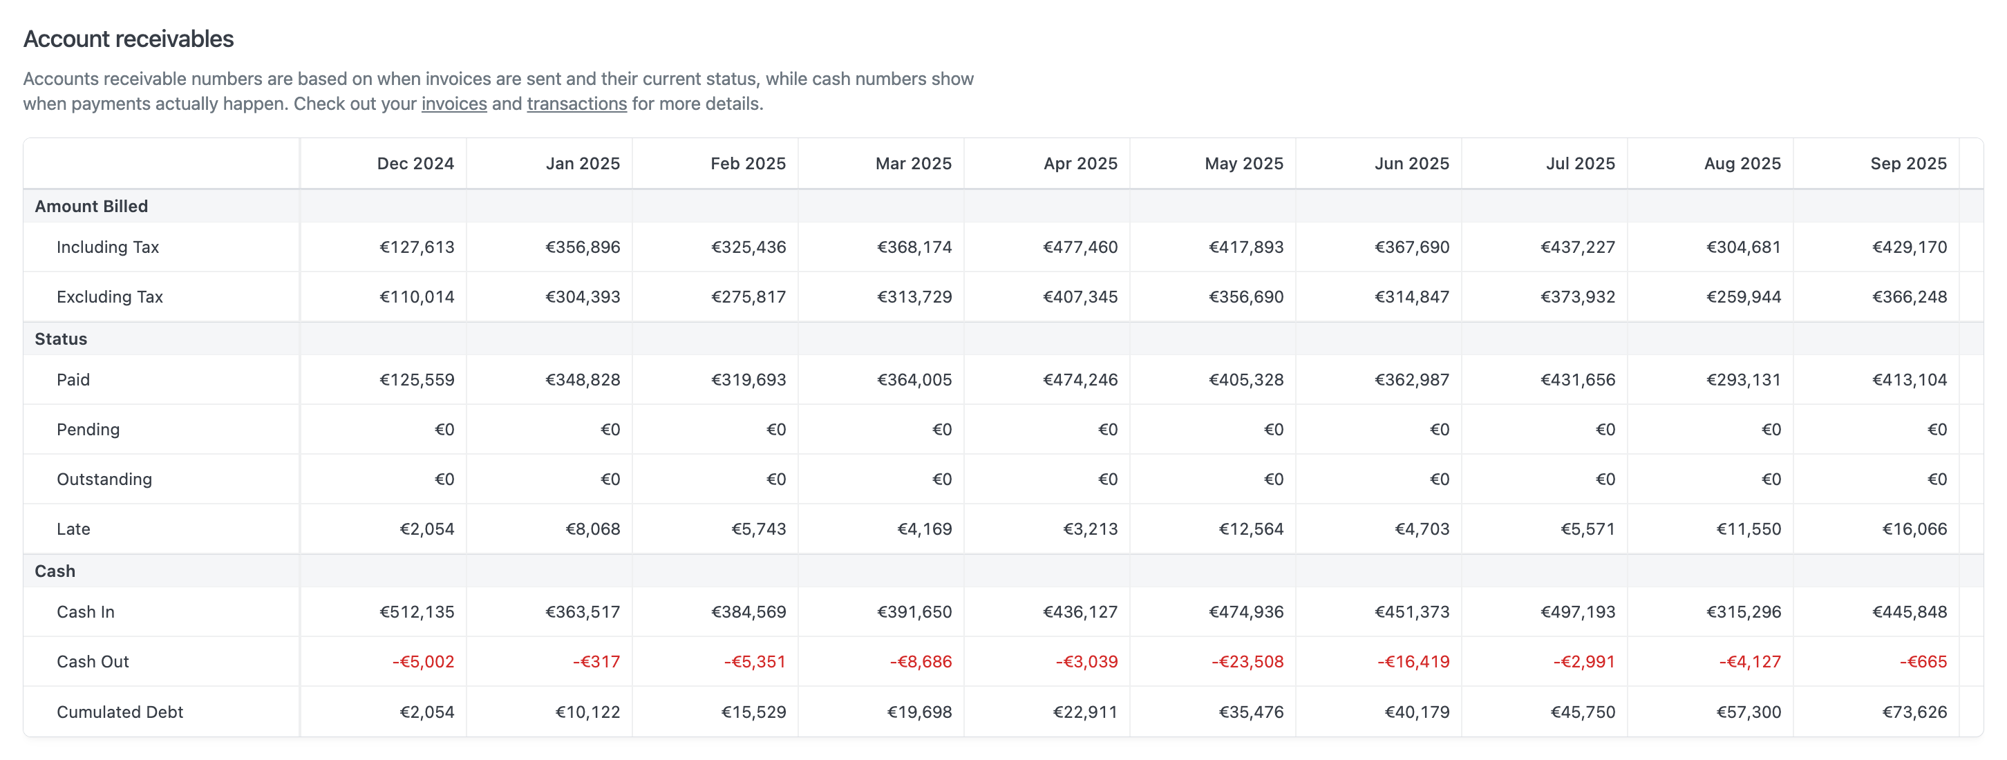Screen dimensions: 2007x760
Task: Click the Jun 2025 column header
Action: [1411, 164]
